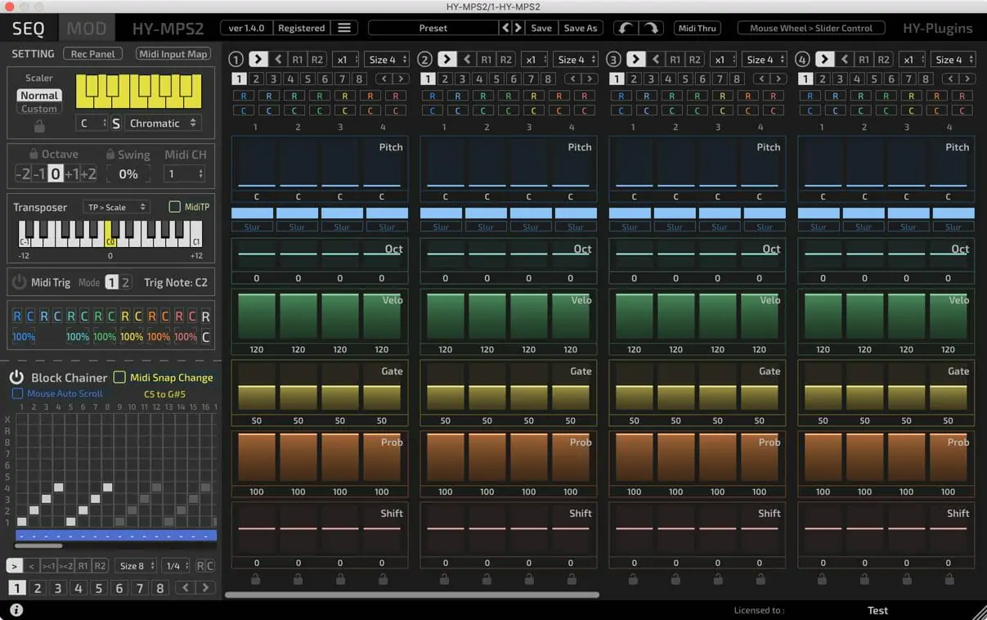This screenshot has width=987, height=620.
Task: Enable the MidiTP checkbox
Action: [174, 207]
